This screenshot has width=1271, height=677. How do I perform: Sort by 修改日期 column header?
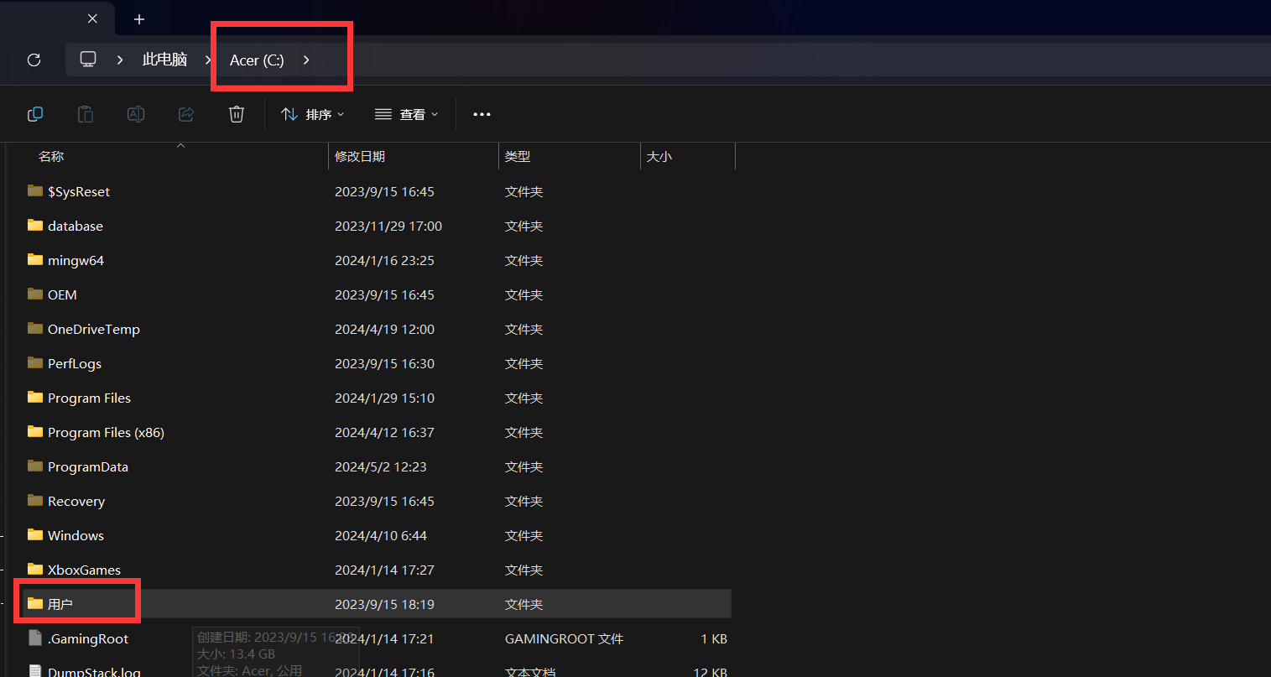click(360, 156)
